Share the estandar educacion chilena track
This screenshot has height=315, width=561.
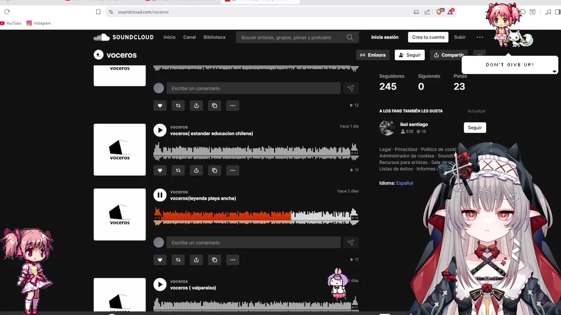(x=196, y=171)
